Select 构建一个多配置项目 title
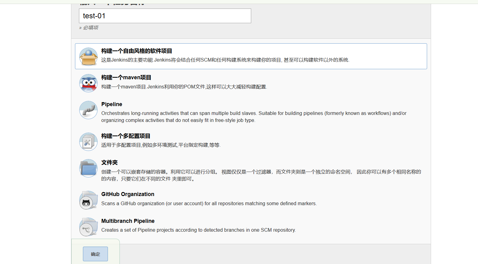This screenshot has width=478, height=264. (x=126, y=136)
